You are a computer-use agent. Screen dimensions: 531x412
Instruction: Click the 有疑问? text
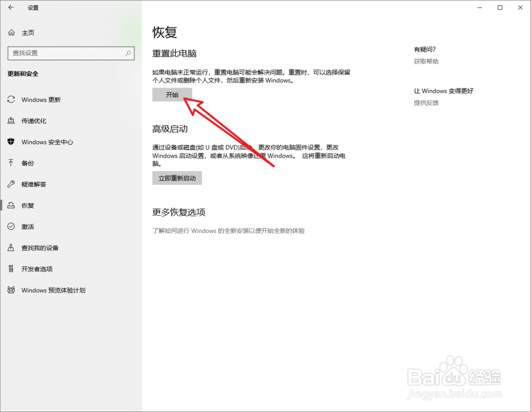[x=425, y=49]
